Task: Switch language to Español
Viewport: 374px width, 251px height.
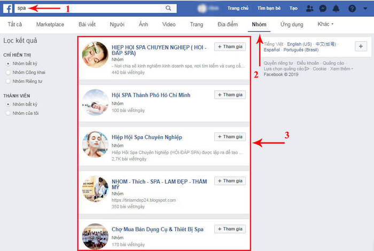Action: pyautogui.click(x=271, y=50)
